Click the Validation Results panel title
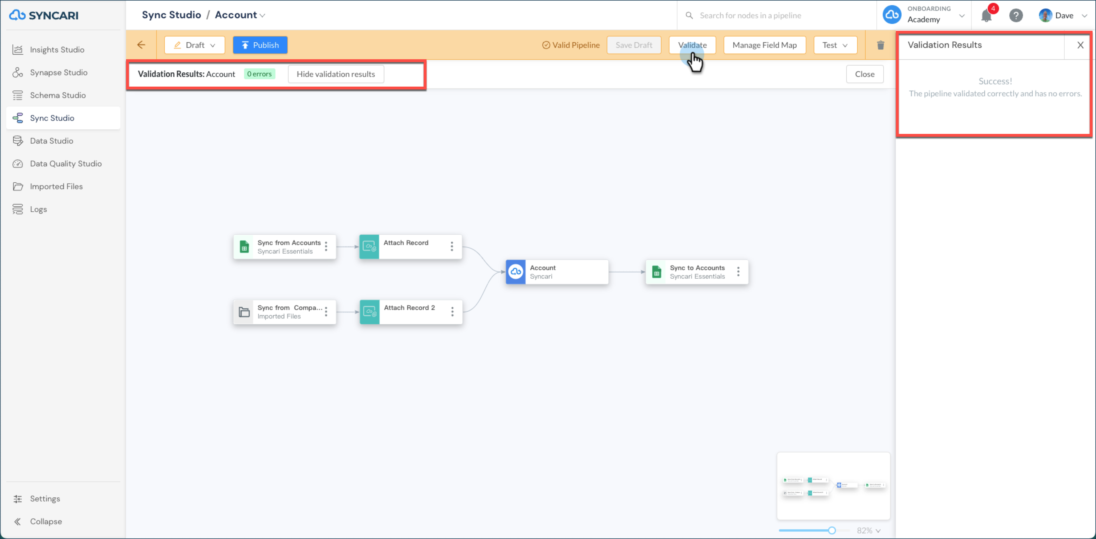 [945, 45]
